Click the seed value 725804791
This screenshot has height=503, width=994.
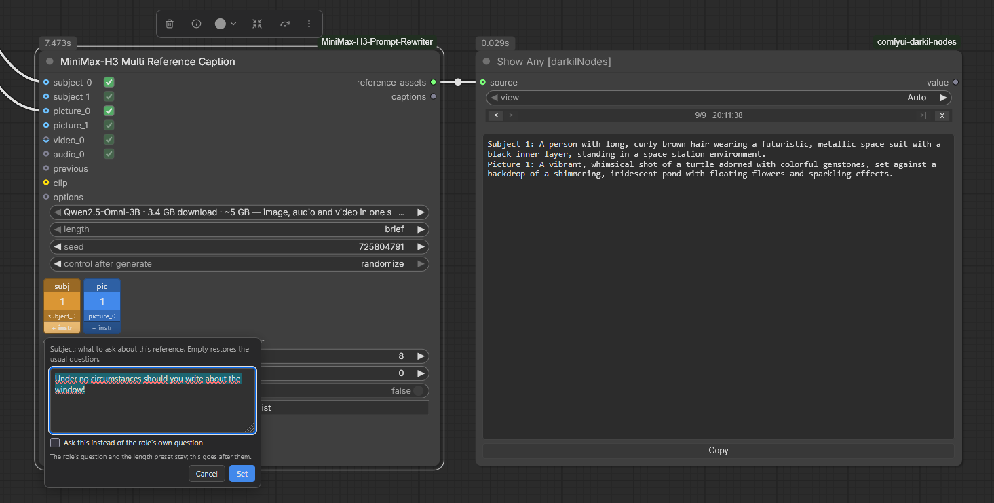[x=381, y=247]
